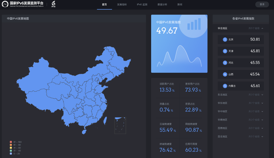The height and width of the screenshot is (158, 274).
Task: Click the South China Sea inset map box
Action: pyautogui.click(x=120, y=125)
